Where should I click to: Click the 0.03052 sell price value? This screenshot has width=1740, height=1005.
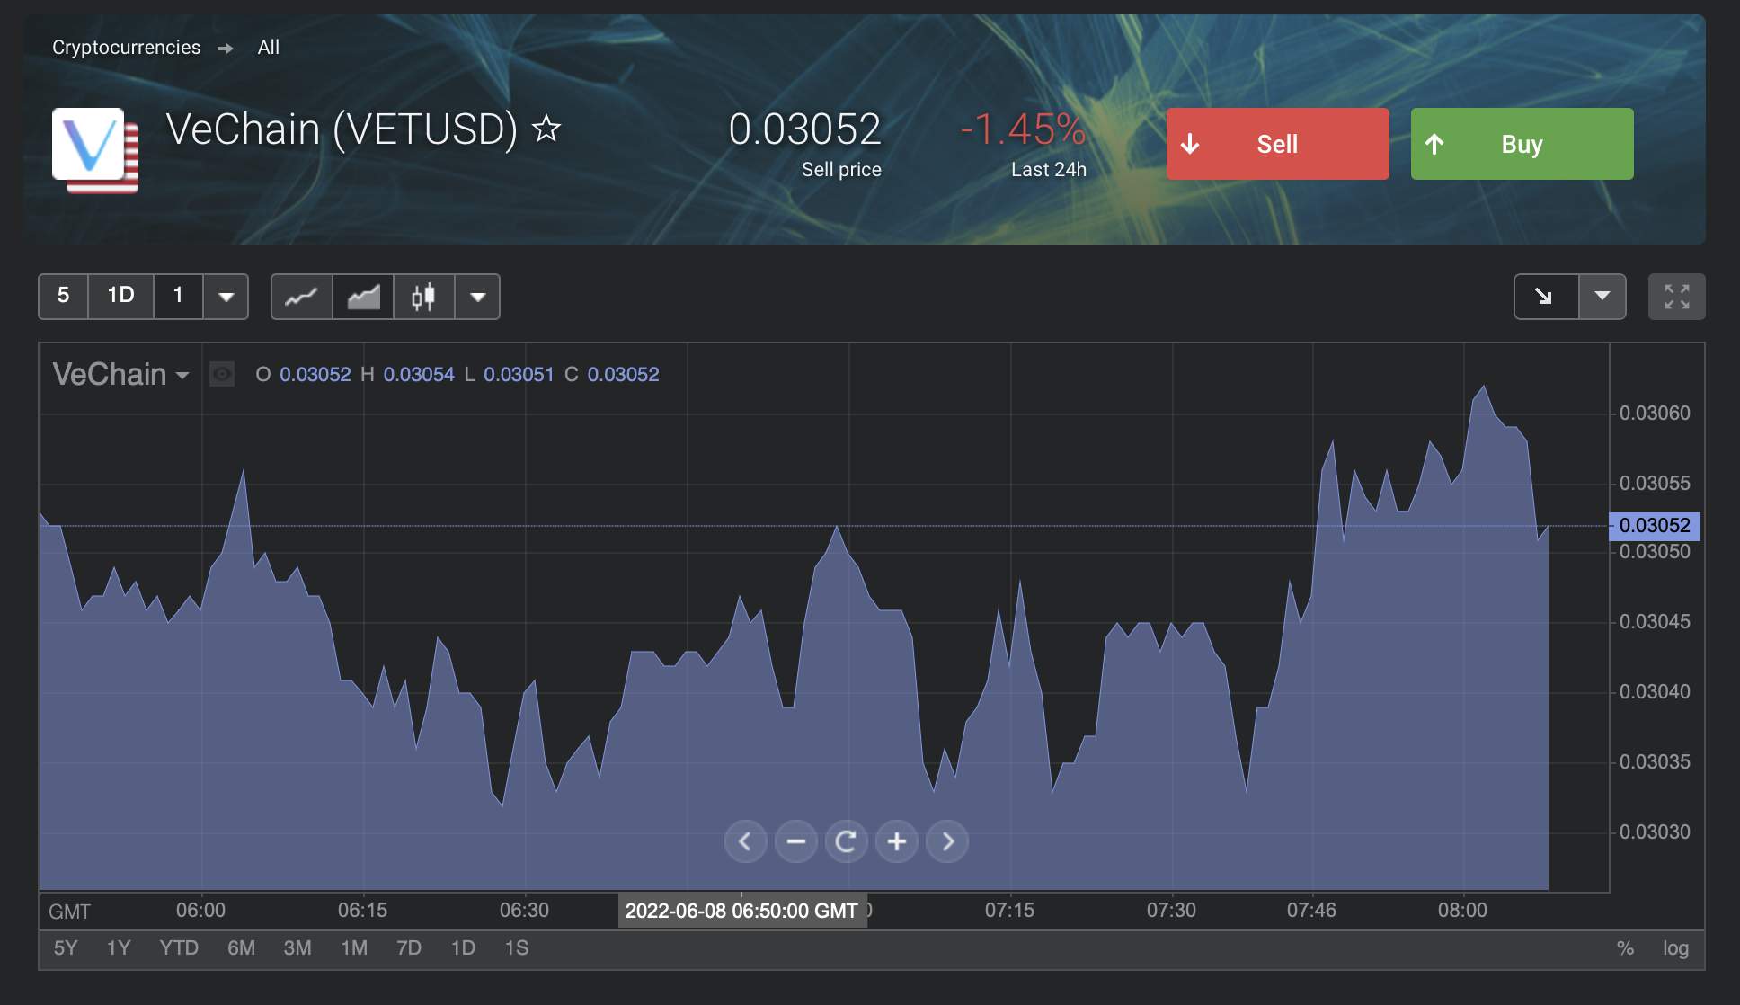pyautogui.click(x=804, y=129)
